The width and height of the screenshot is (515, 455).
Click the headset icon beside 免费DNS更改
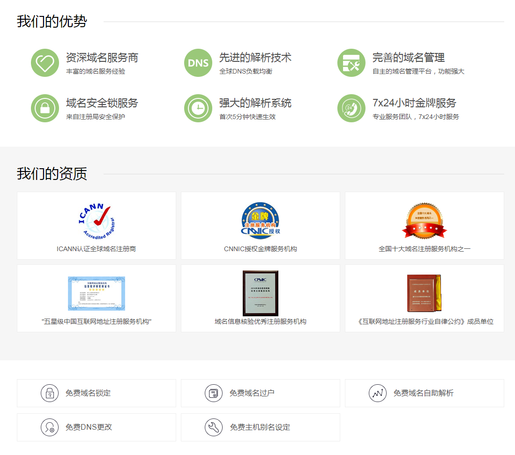[50, 427]
